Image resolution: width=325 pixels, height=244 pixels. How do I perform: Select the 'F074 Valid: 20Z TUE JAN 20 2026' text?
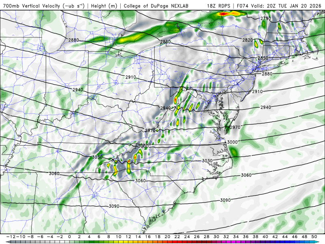tap(279, 6)
